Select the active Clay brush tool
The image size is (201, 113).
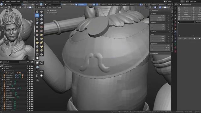pos(37,15)
